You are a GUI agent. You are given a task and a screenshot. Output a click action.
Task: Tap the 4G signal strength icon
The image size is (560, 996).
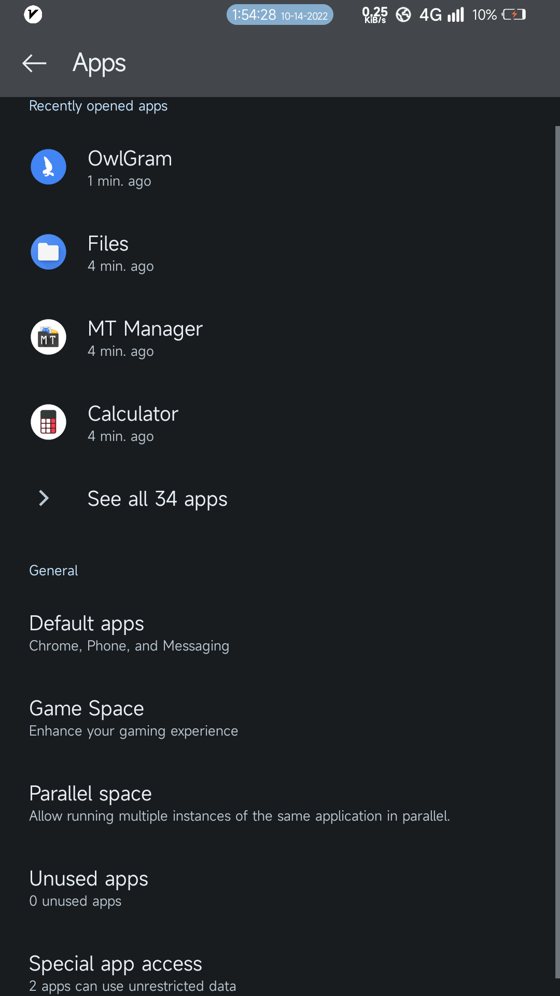tap(455, 15)
